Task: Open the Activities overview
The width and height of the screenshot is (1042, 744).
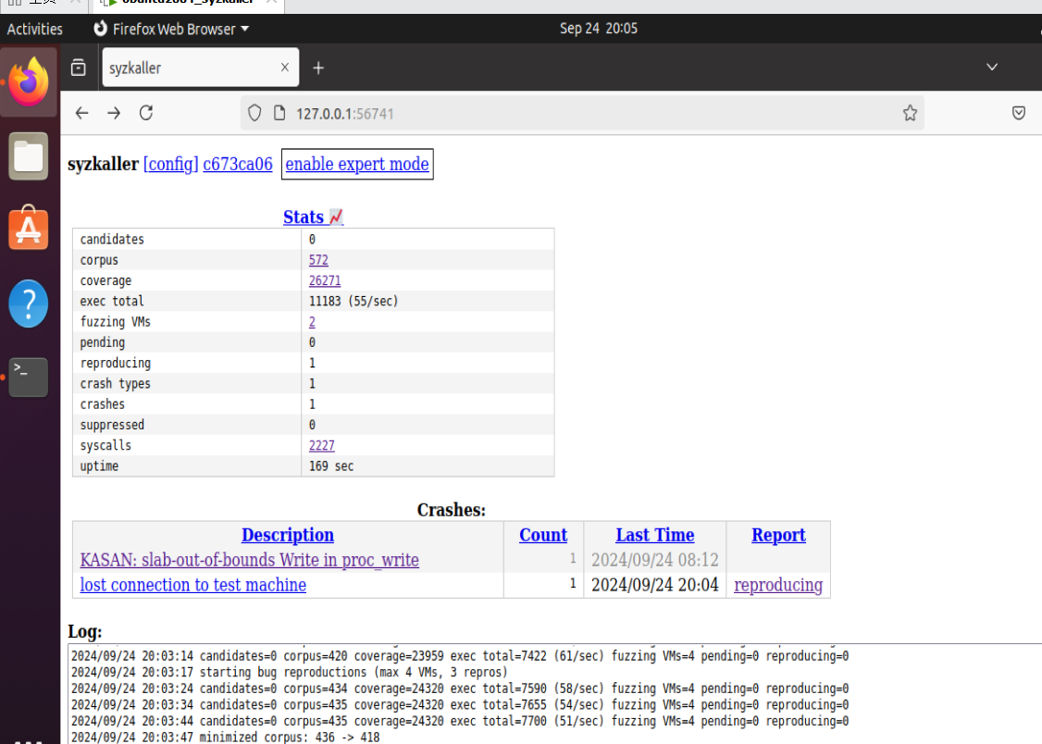Action: click(x=35, y=29)
